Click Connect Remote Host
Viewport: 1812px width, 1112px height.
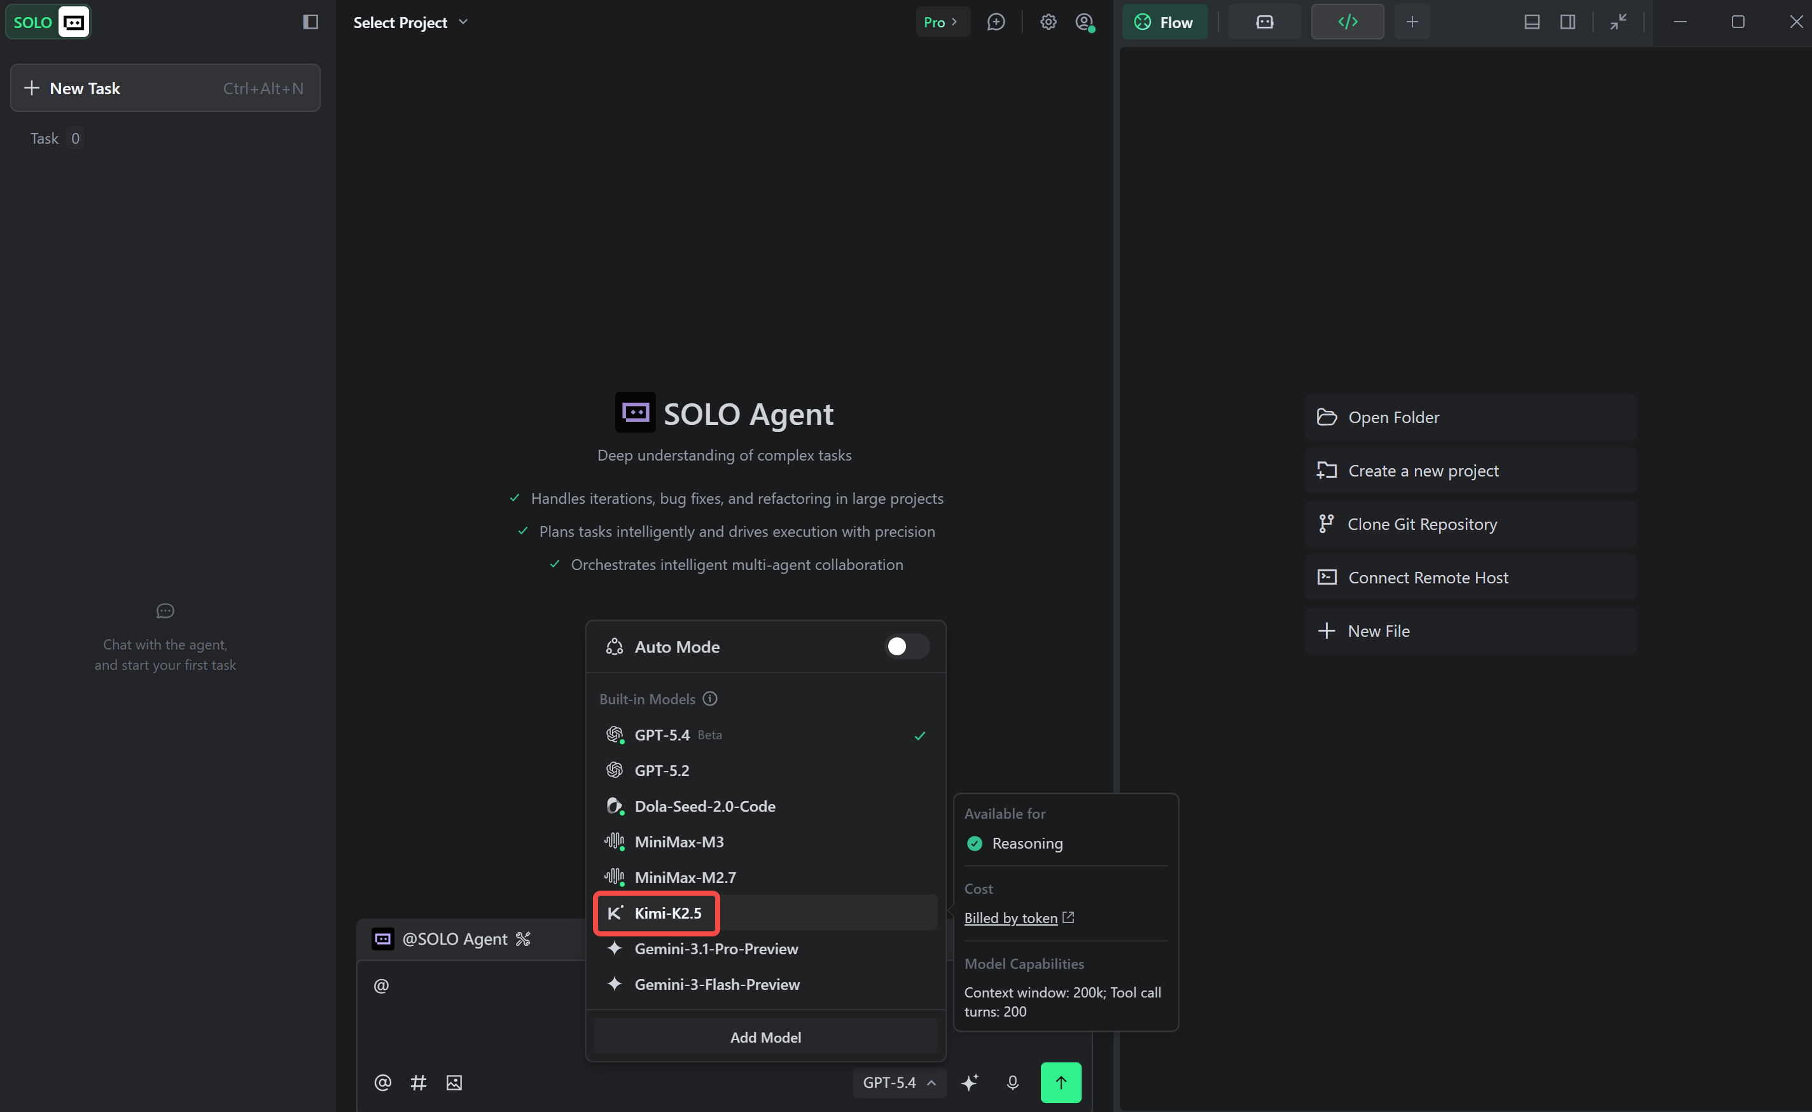coord(1471,578)
